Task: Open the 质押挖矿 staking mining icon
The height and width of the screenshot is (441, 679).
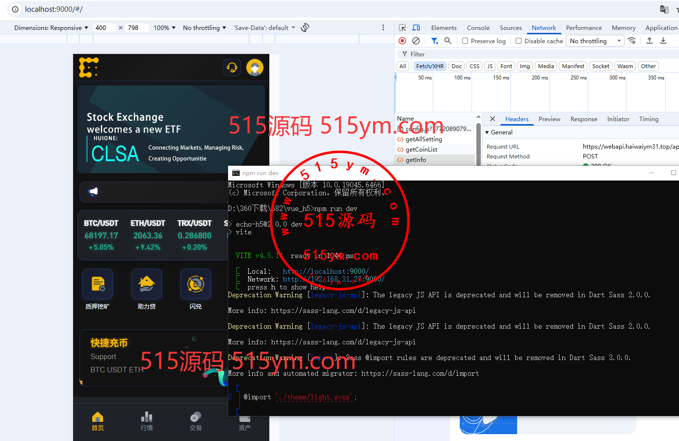Action: click(98, 285)
